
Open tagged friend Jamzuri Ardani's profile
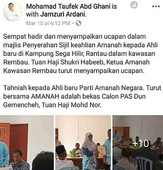63,14
